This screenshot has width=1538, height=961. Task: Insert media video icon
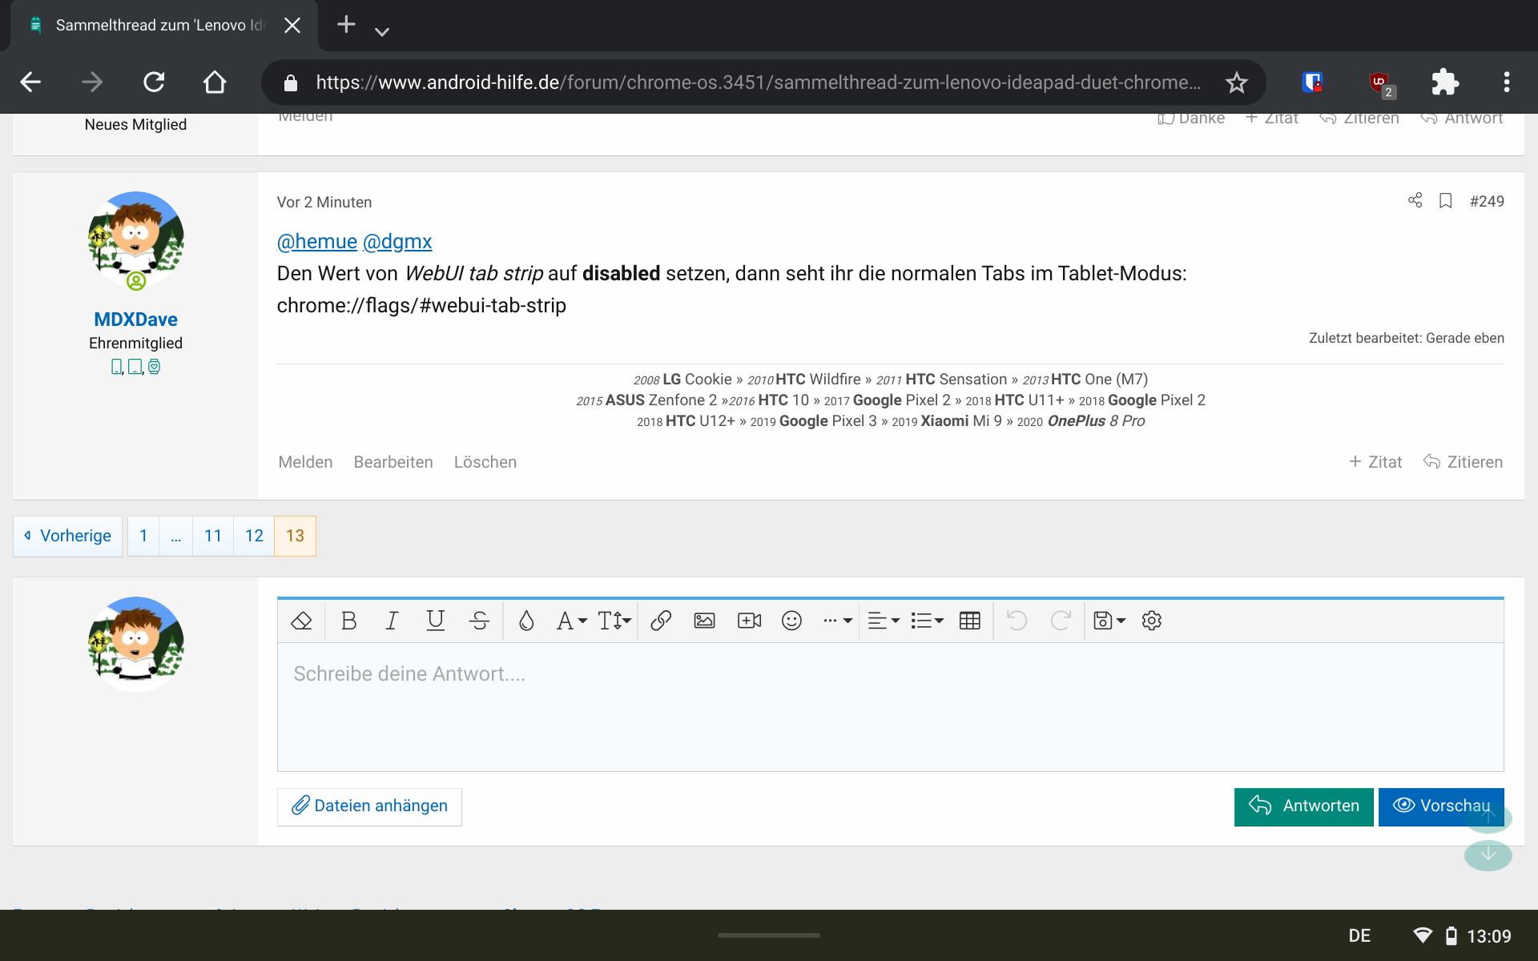point(749,621)
